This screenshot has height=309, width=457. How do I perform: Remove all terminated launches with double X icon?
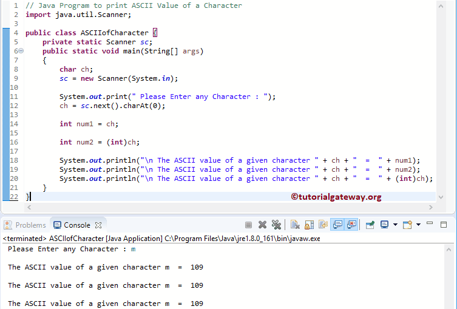click(276, 225)
